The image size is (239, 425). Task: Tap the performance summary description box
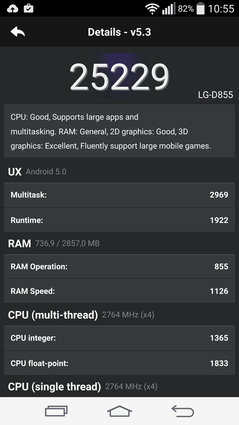(x=119, y=131)
